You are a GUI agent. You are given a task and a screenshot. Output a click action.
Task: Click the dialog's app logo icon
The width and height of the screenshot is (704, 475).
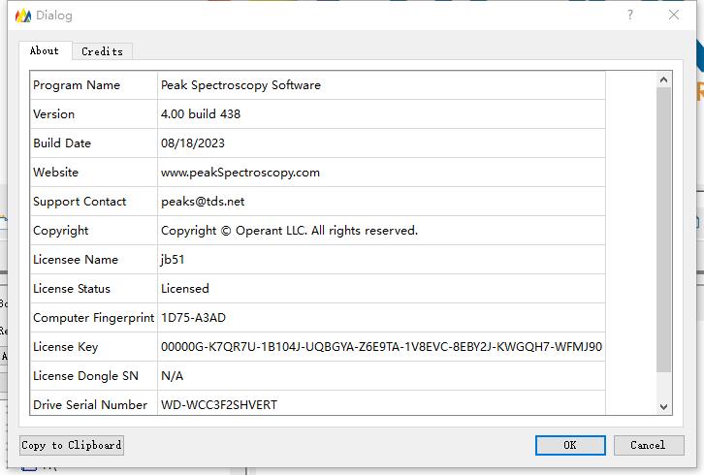tap(23, 16)
